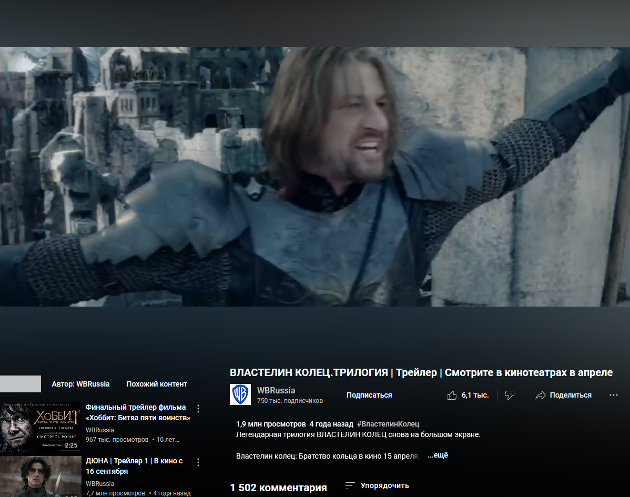Open the ДЮНА Трейлер 1 video title

[x=134, y=466]
